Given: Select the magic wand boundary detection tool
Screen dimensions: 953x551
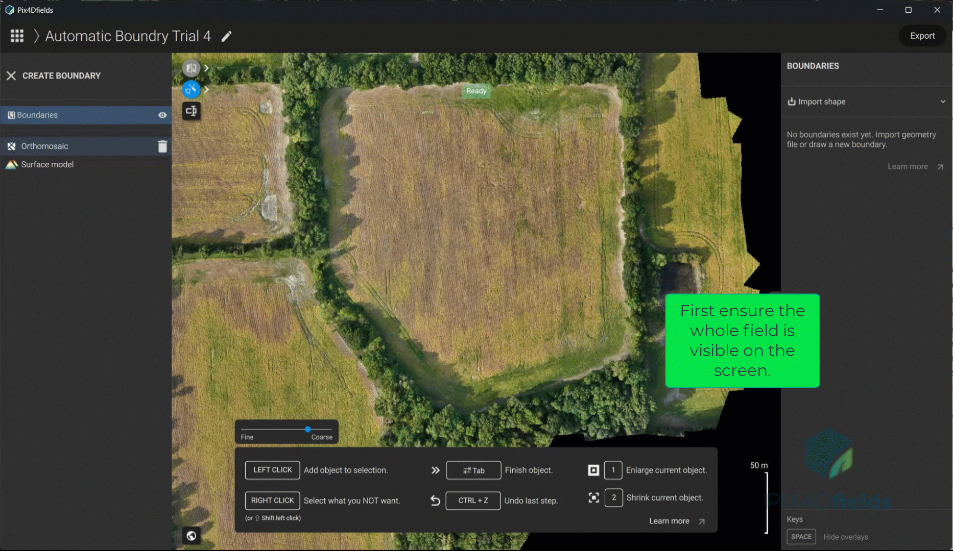Looking at the screenshot, I should (x=191, y=89).
